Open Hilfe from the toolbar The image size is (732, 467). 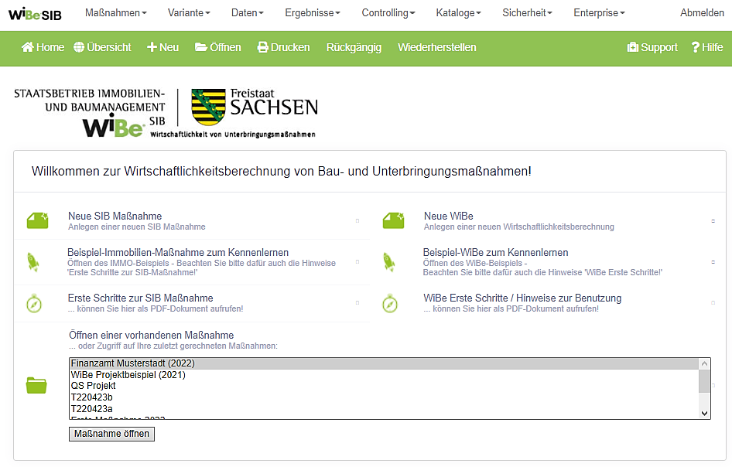pos(706,47)
